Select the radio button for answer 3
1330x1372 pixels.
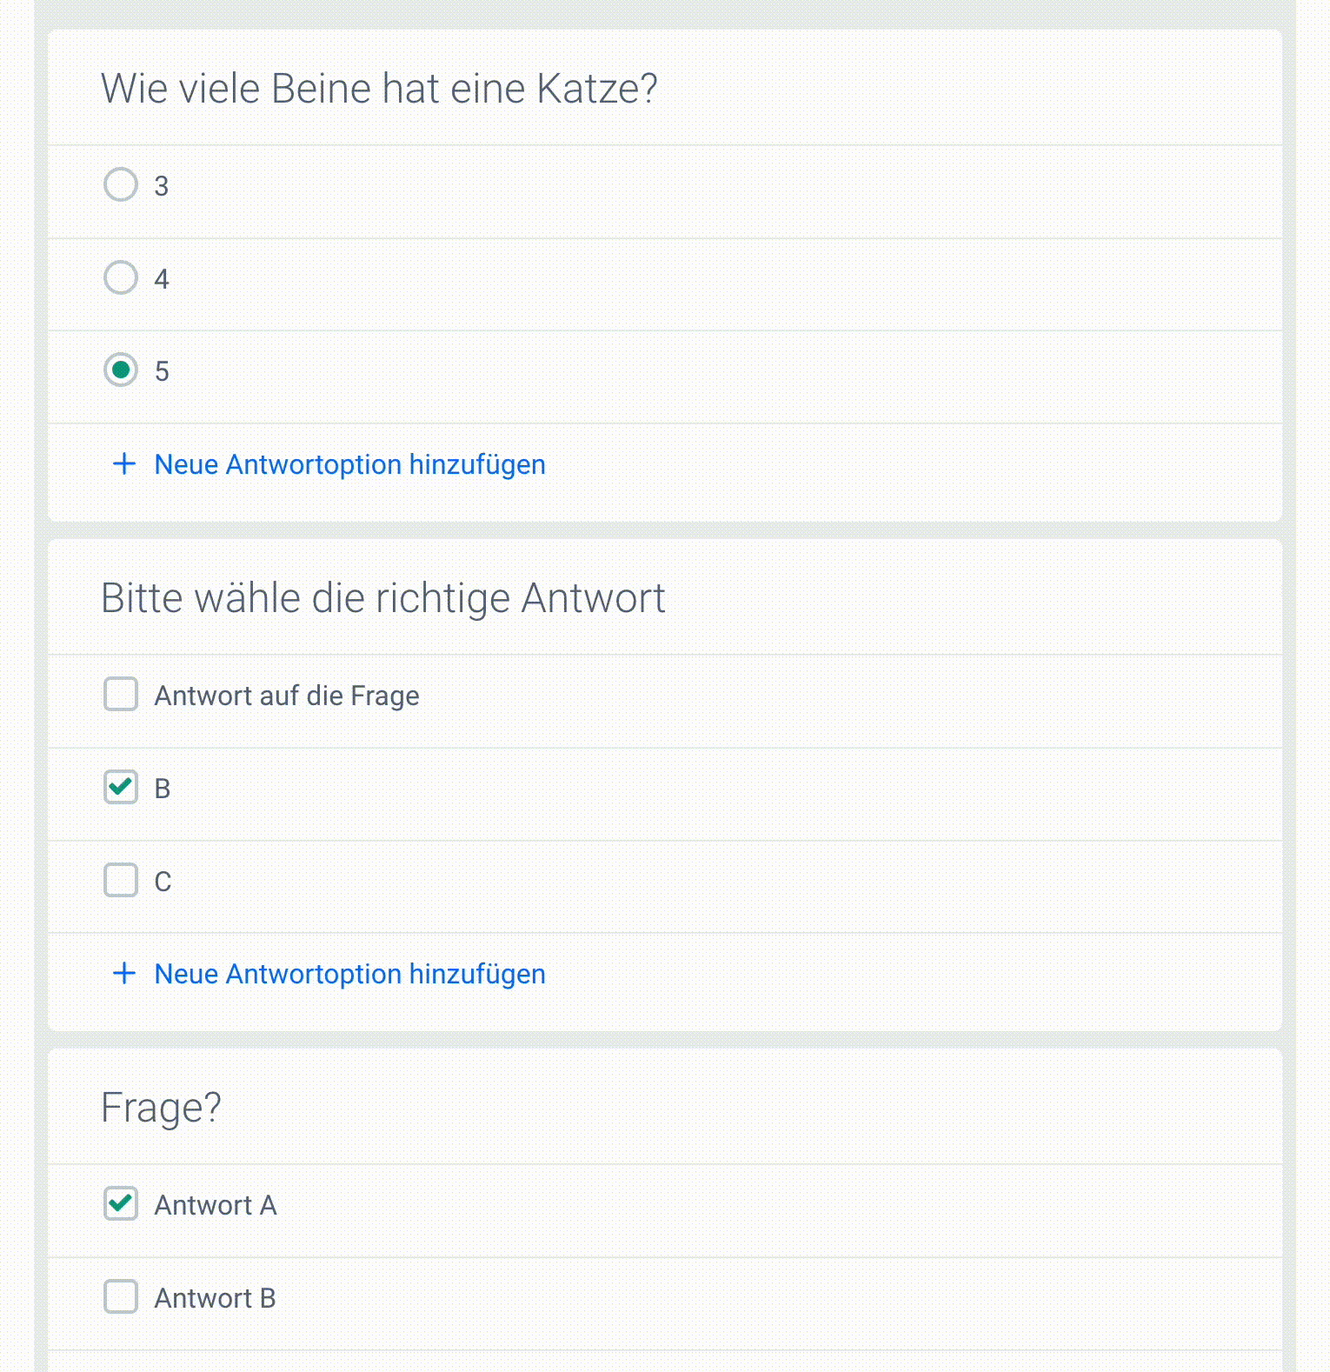click(121, 184)
